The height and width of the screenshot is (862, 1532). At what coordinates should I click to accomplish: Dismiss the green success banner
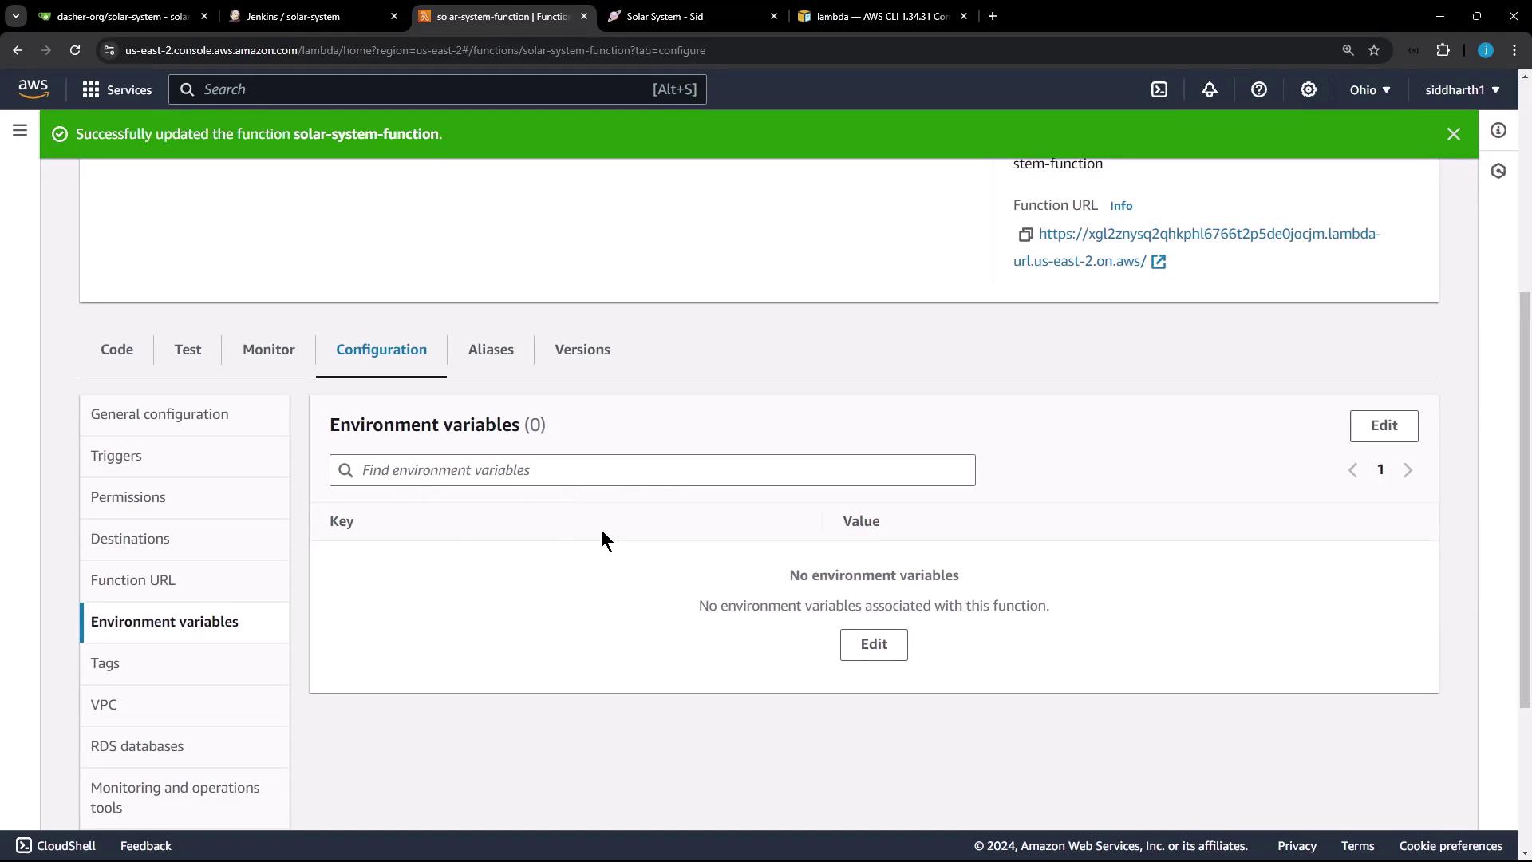tap(1454, 134)
